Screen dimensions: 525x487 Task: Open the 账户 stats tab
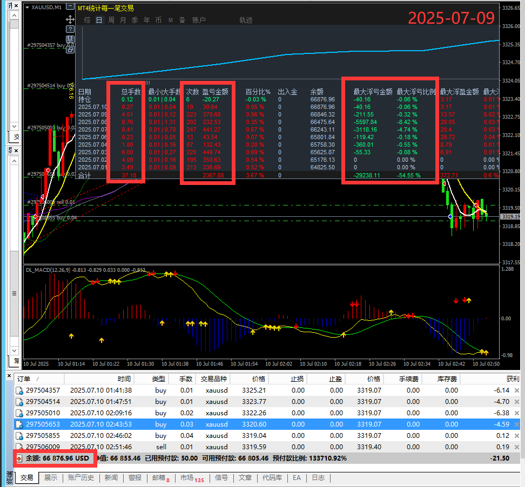pyautogui.click(x=199, y=20)
